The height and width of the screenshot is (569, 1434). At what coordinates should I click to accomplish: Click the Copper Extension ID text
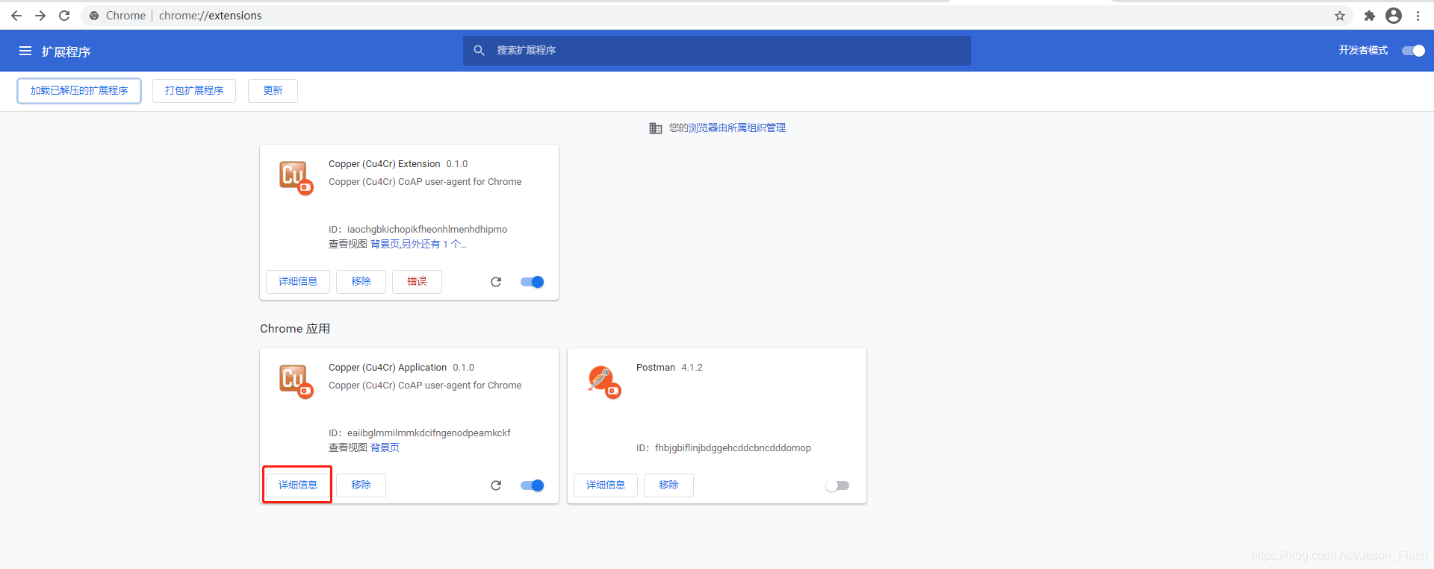(x=418, y=230)
